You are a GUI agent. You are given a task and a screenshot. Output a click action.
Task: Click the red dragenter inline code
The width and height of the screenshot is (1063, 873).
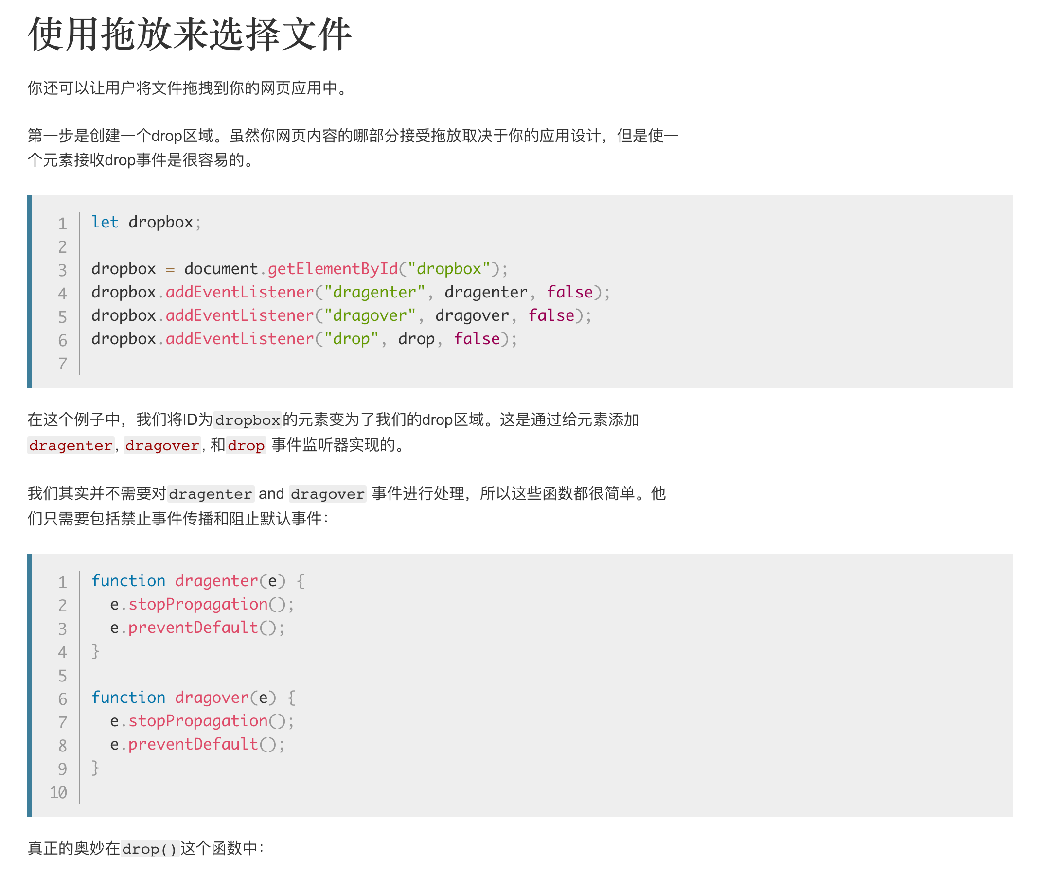[71, 446]
